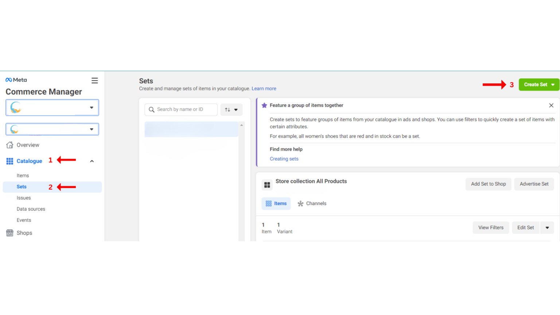Screen dimensions: 560x315
Task: Dismiss the feature banner with the X
Action: pos(551,105)
